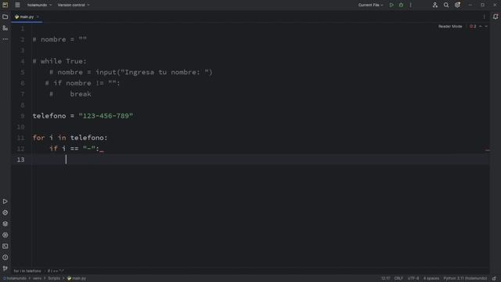The height and width of the screenshot is (282, 501).
Task: Change the 4 spaces indent setting
Action: 431,279
